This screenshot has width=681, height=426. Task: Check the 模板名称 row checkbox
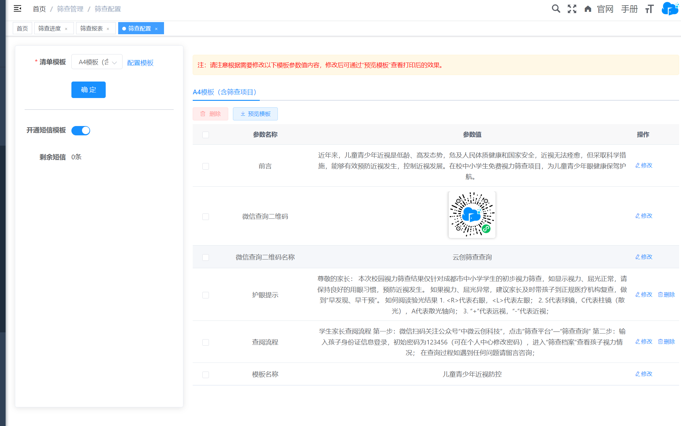[205, 375]
